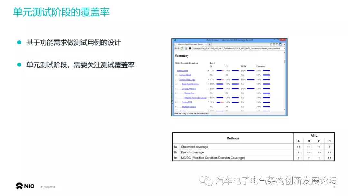This screenshot has height=196, width=348.
Task: Click the date 21/06/2018 in the footer
Action: (48, 187)
